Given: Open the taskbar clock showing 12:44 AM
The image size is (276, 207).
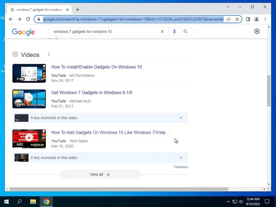Looking at the screenshot, I should coord(253,202).
